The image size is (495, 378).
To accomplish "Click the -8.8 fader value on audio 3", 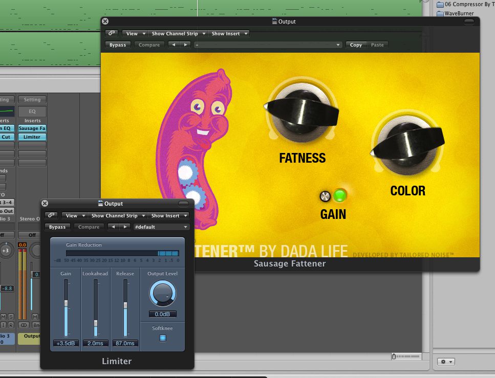I will pos(7,288).
